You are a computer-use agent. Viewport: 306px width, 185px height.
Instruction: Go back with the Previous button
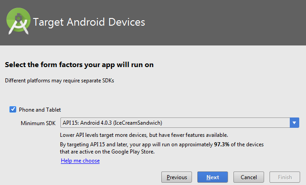click(x=177, y=177)
